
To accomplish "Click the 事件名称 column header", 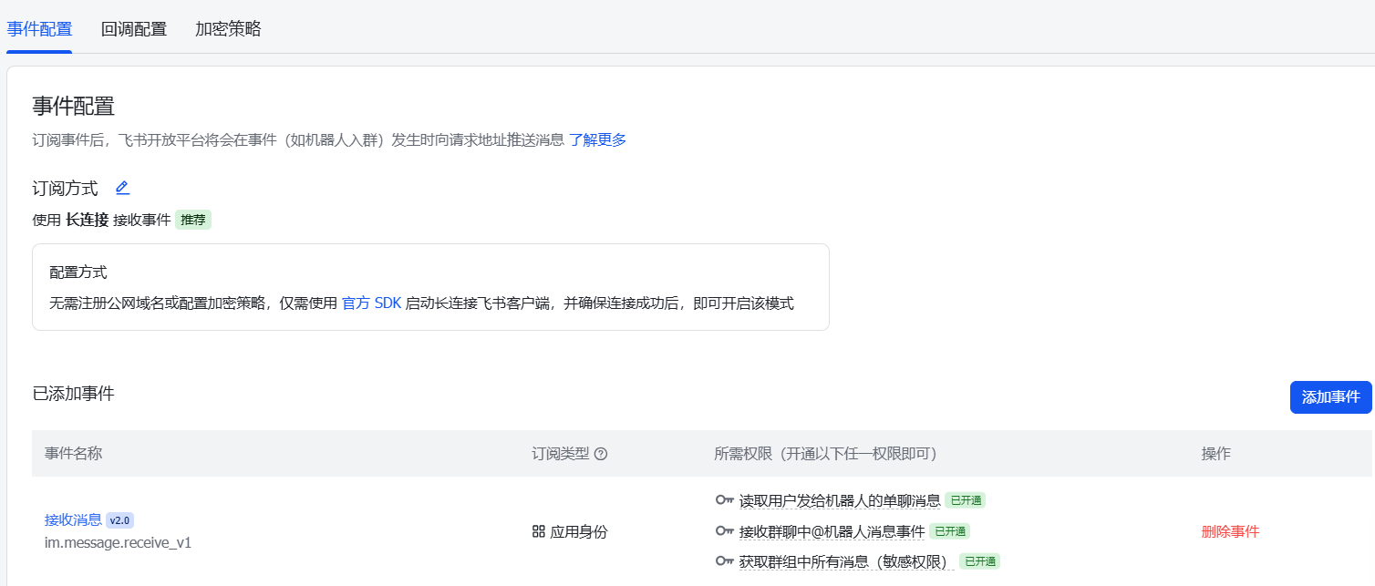I will coord(73,453).
